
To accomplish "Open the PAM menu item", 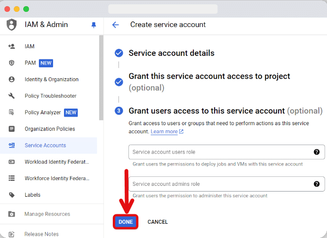I will click(x=30, y=63).
